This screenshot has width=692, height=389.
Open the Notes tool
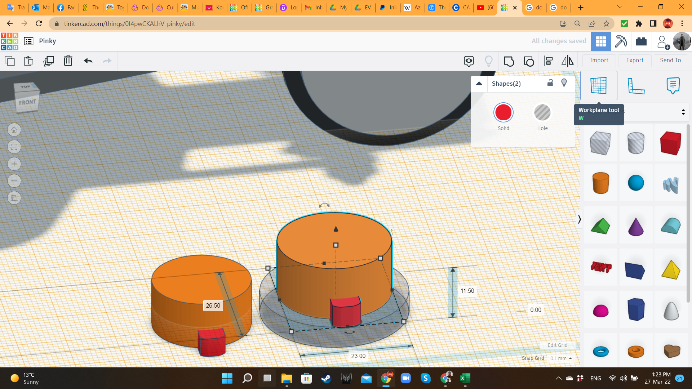coord(673,86)
